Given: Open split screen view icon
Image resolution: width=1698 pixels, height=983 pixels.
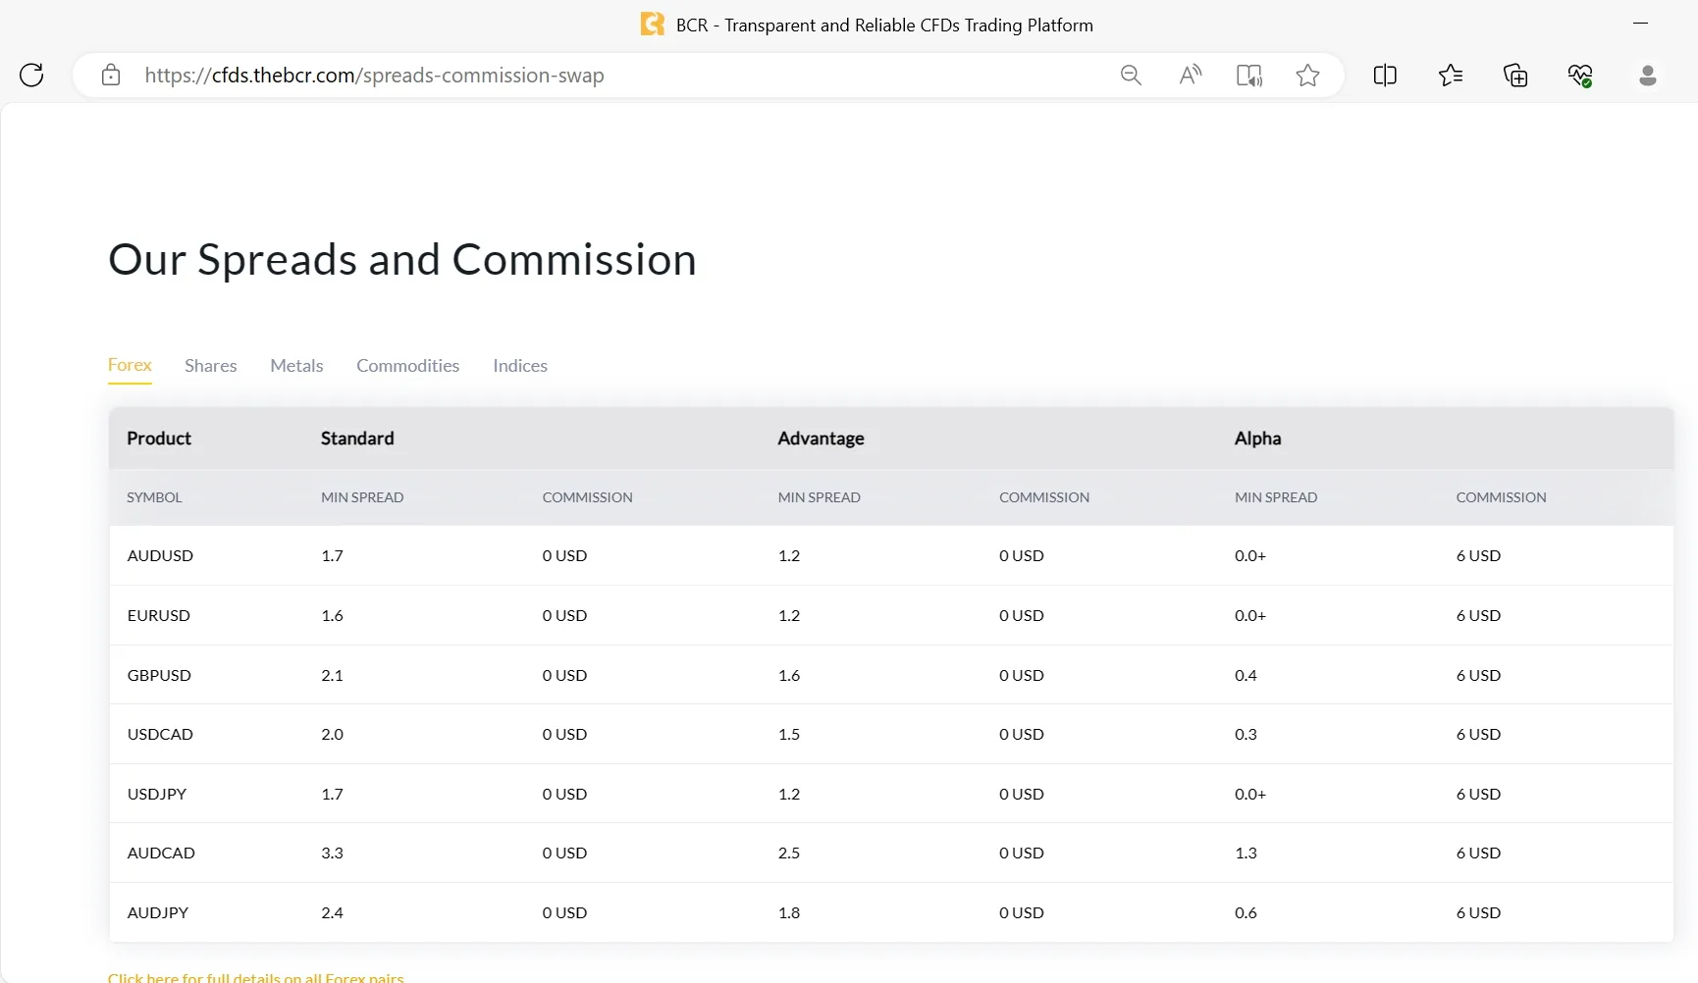Looking at the screenshot, I should [1385, 76].
